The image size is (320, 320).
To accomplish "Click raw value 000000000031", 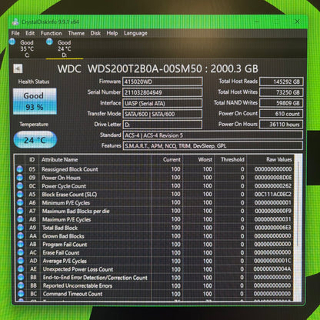I will [x=273, y=219].
